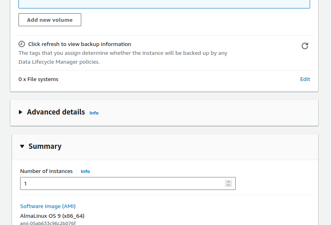Click the Advanced details heading
Screen dimensions: 331x225
[x=56, y=112]
